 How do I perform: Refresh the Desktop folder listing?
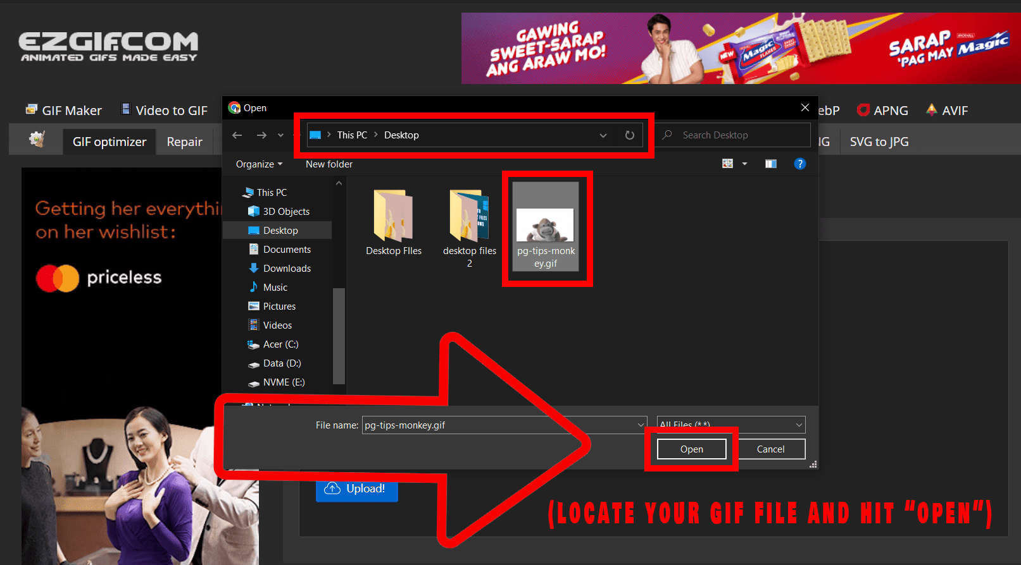coord(629,135)
